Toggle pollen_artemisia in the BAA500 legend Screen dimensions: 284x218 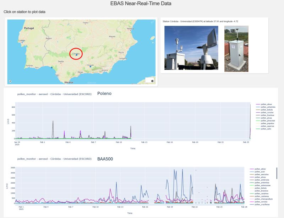pyautogui.click(x=260, y=183)
